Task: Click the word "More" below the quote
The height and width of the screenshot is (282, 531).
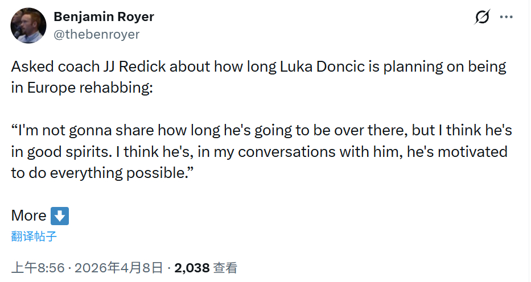Action: click(x=28, y=216)
